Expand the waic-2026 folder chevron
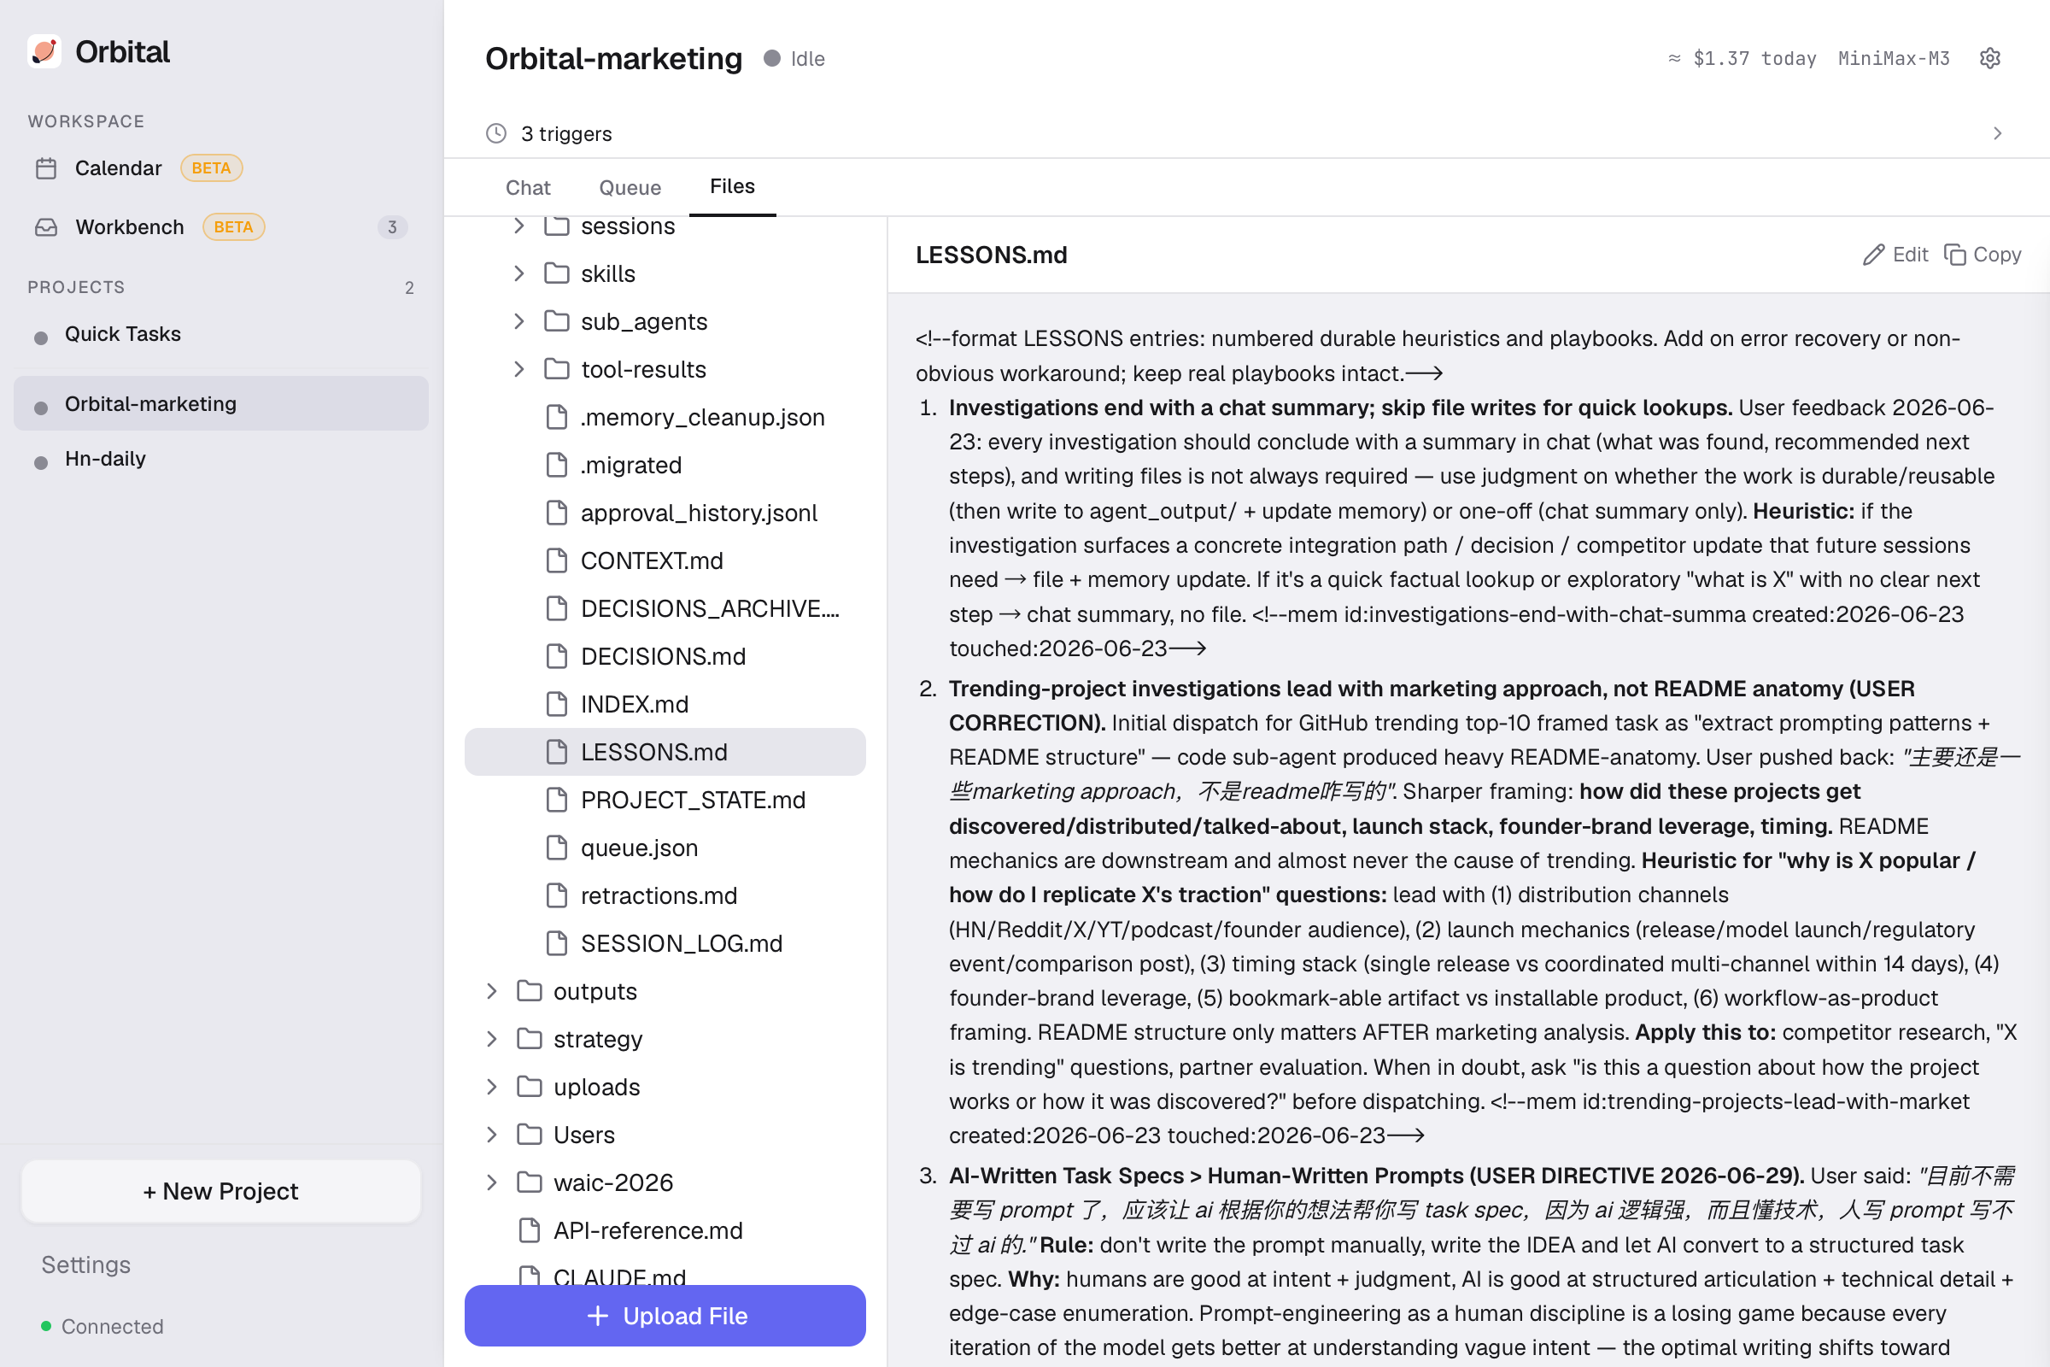The image size is (2050, 1367). pyautogui.click(x=492, y=1183)
